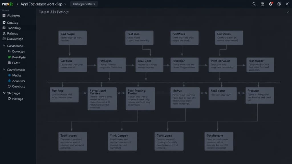This screenshot has width=292, height=164.
Task: Click the calendar icon in the top bar
Action: (262, 4)
